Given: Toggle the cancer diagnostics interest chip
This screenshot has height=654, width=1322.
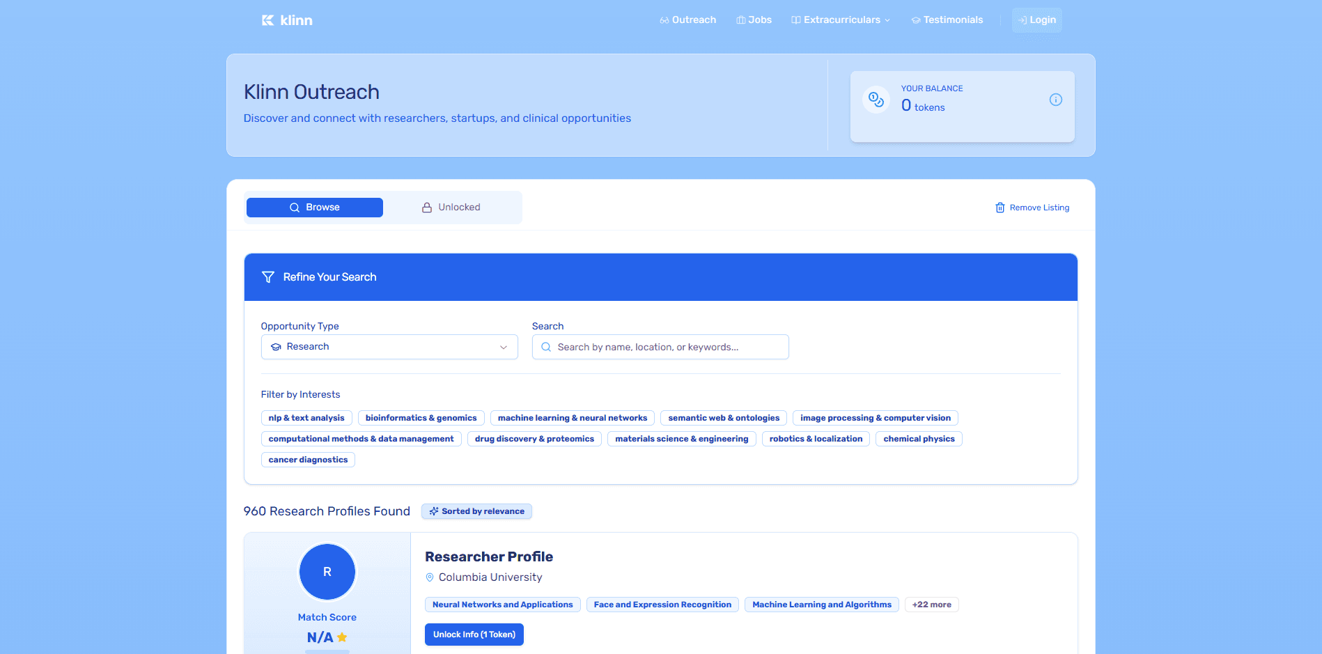Looking at the screenshot, I should pyautogui.click(x=308, y=460).
